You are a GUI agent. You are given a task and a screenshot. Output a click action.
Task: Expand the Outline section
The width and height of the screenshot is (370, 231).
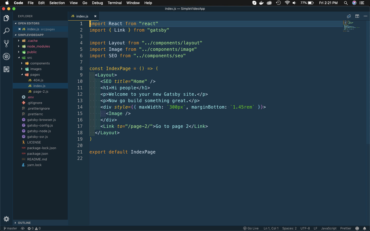40,223
